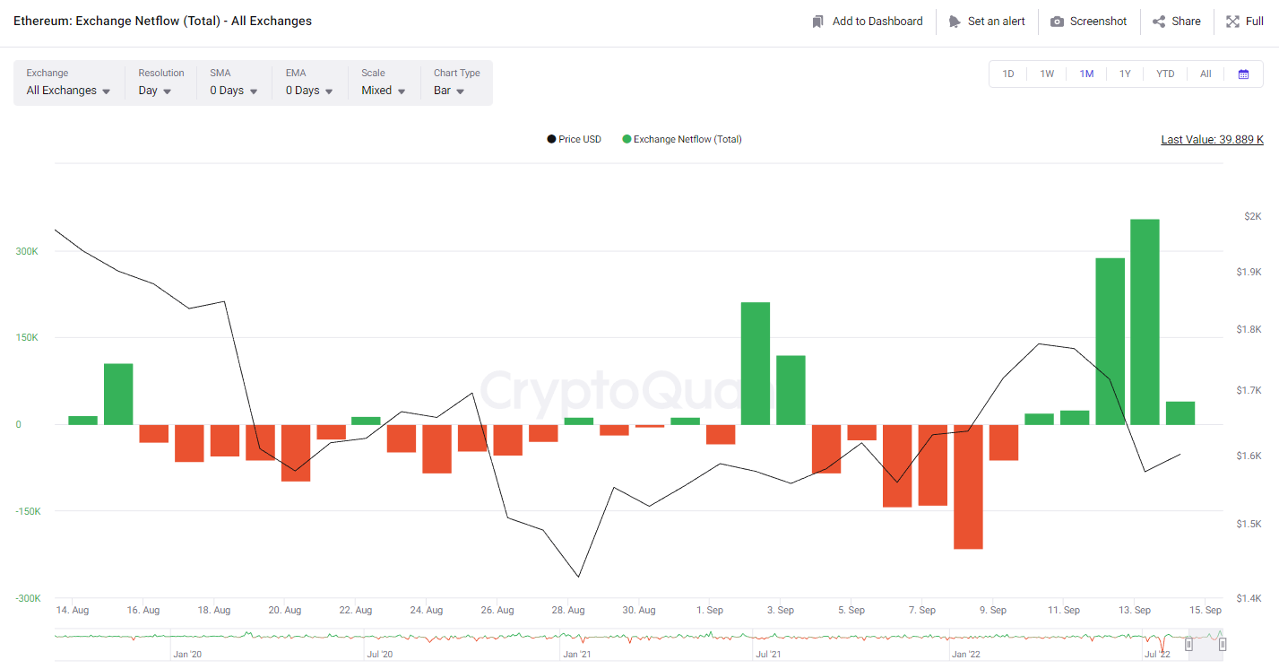Switch to the 1D time range tab
Viewport: 1279px width, 669px height.
(x=1007, y=74)
